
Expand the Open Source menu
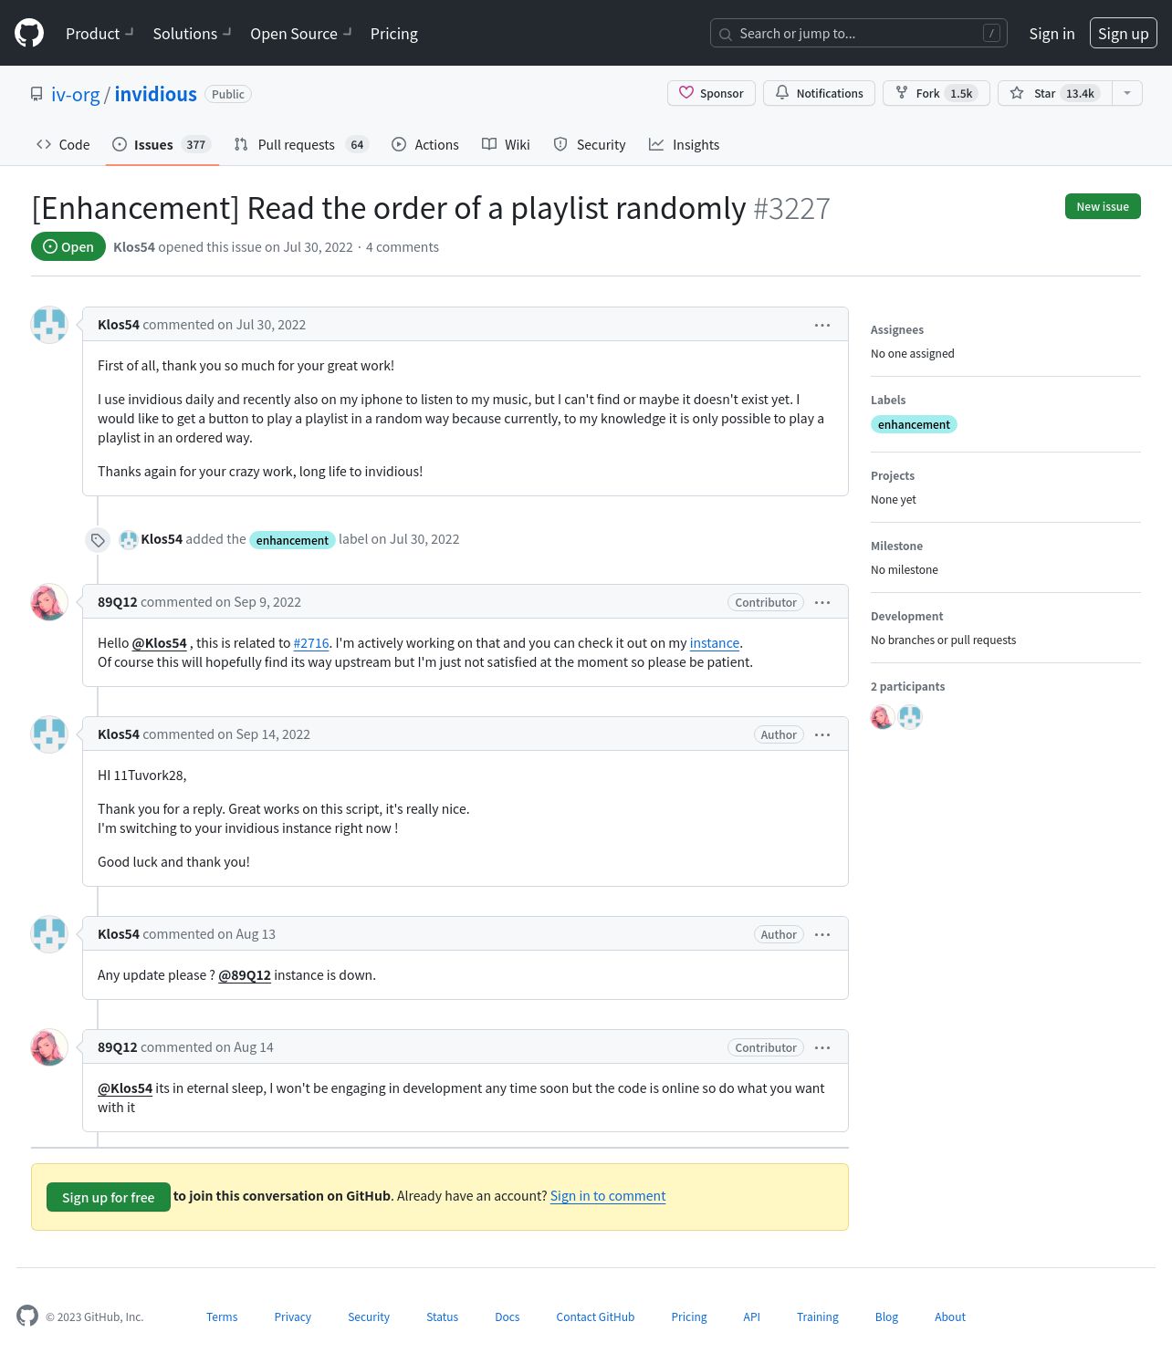[300, 33]
